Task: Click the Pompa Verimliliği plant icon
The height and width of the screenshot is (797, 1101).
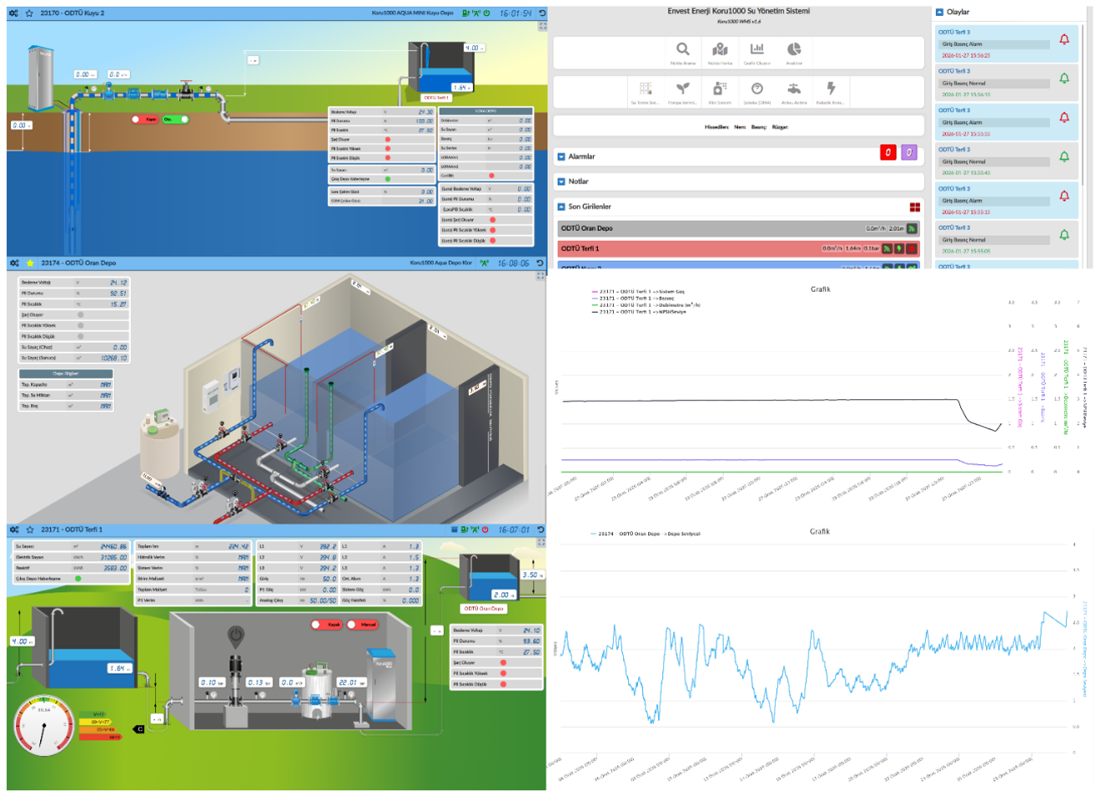Action: (x=682, y=90)
